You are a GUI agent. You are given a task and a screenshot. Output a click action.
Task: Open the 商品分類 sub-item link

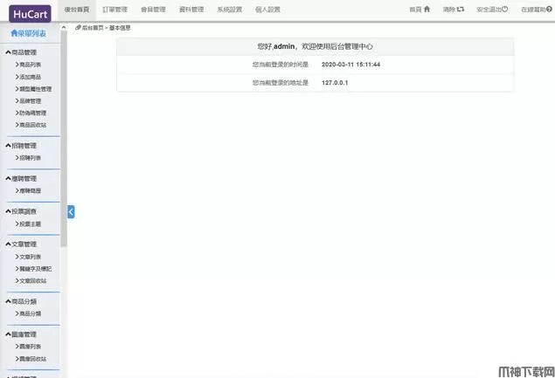[28, 313]
